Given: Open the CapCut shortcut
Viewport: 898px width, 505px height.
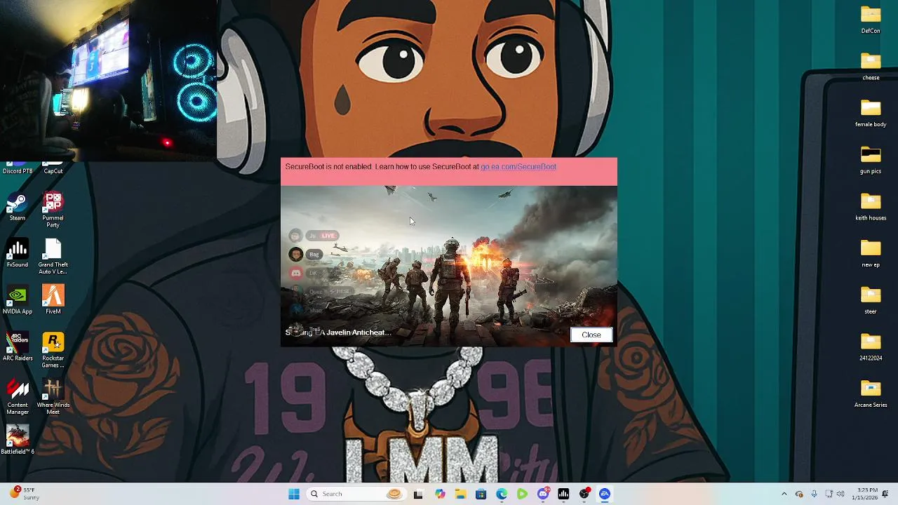Looking at the screenshot, I should [x=53, y=168].
